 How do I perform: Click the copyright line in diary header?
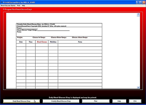[x=42, y=26]
